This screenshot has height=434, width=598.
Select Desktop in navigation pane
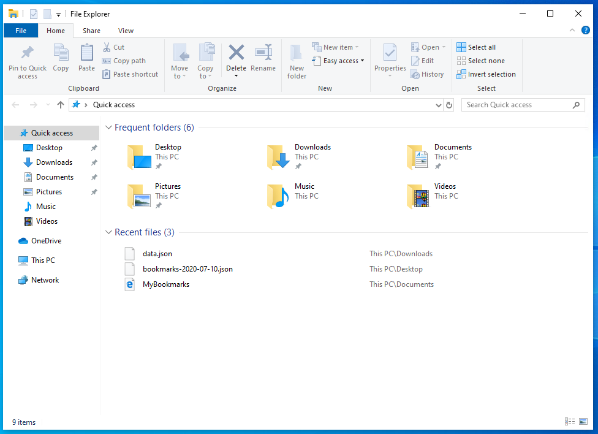51,148
